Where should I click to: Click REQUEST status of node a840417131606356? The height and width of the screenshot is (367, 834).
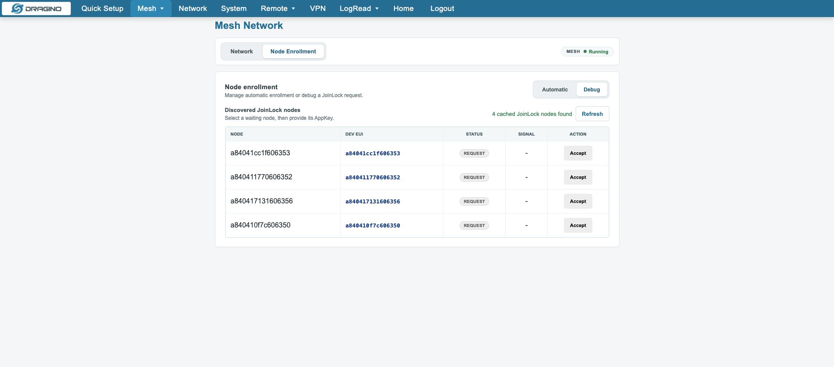(474, 202)
